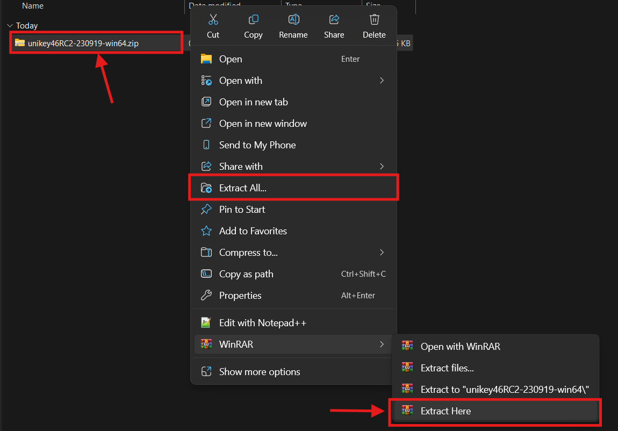Expand the Open with submenu
Viewport: 618px width, 431px height.
coord(382,81)
